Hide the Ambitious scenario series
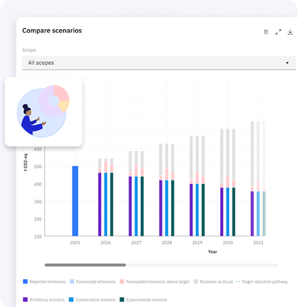Screen dimensions: 298x307 44,299
